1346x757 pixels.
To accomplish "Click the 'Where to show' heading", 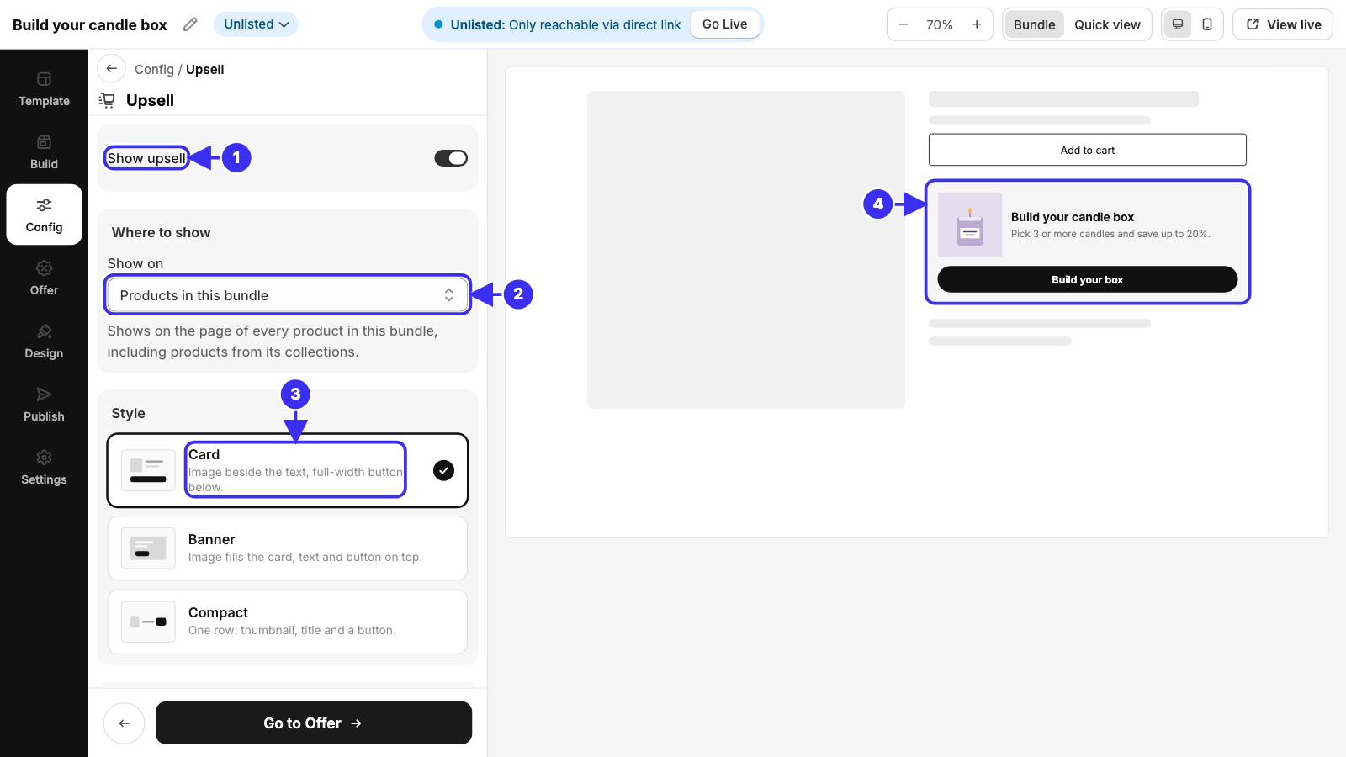I will [x=162, y=232].
